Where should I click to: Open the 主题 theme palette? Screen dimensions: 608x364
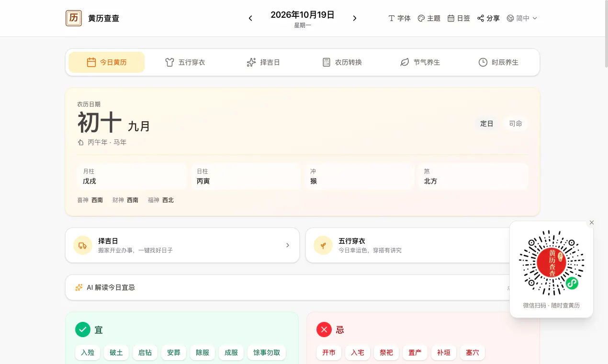pos(429,18)
